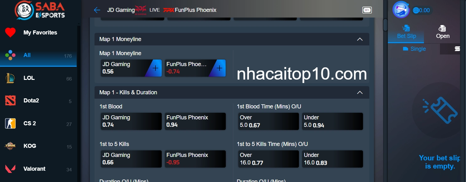Image resolution: width=466 pixels, height=182 pixels.
Task: Bet JD Gaming 1st Blood 0.74
Action: pos(131,121)
